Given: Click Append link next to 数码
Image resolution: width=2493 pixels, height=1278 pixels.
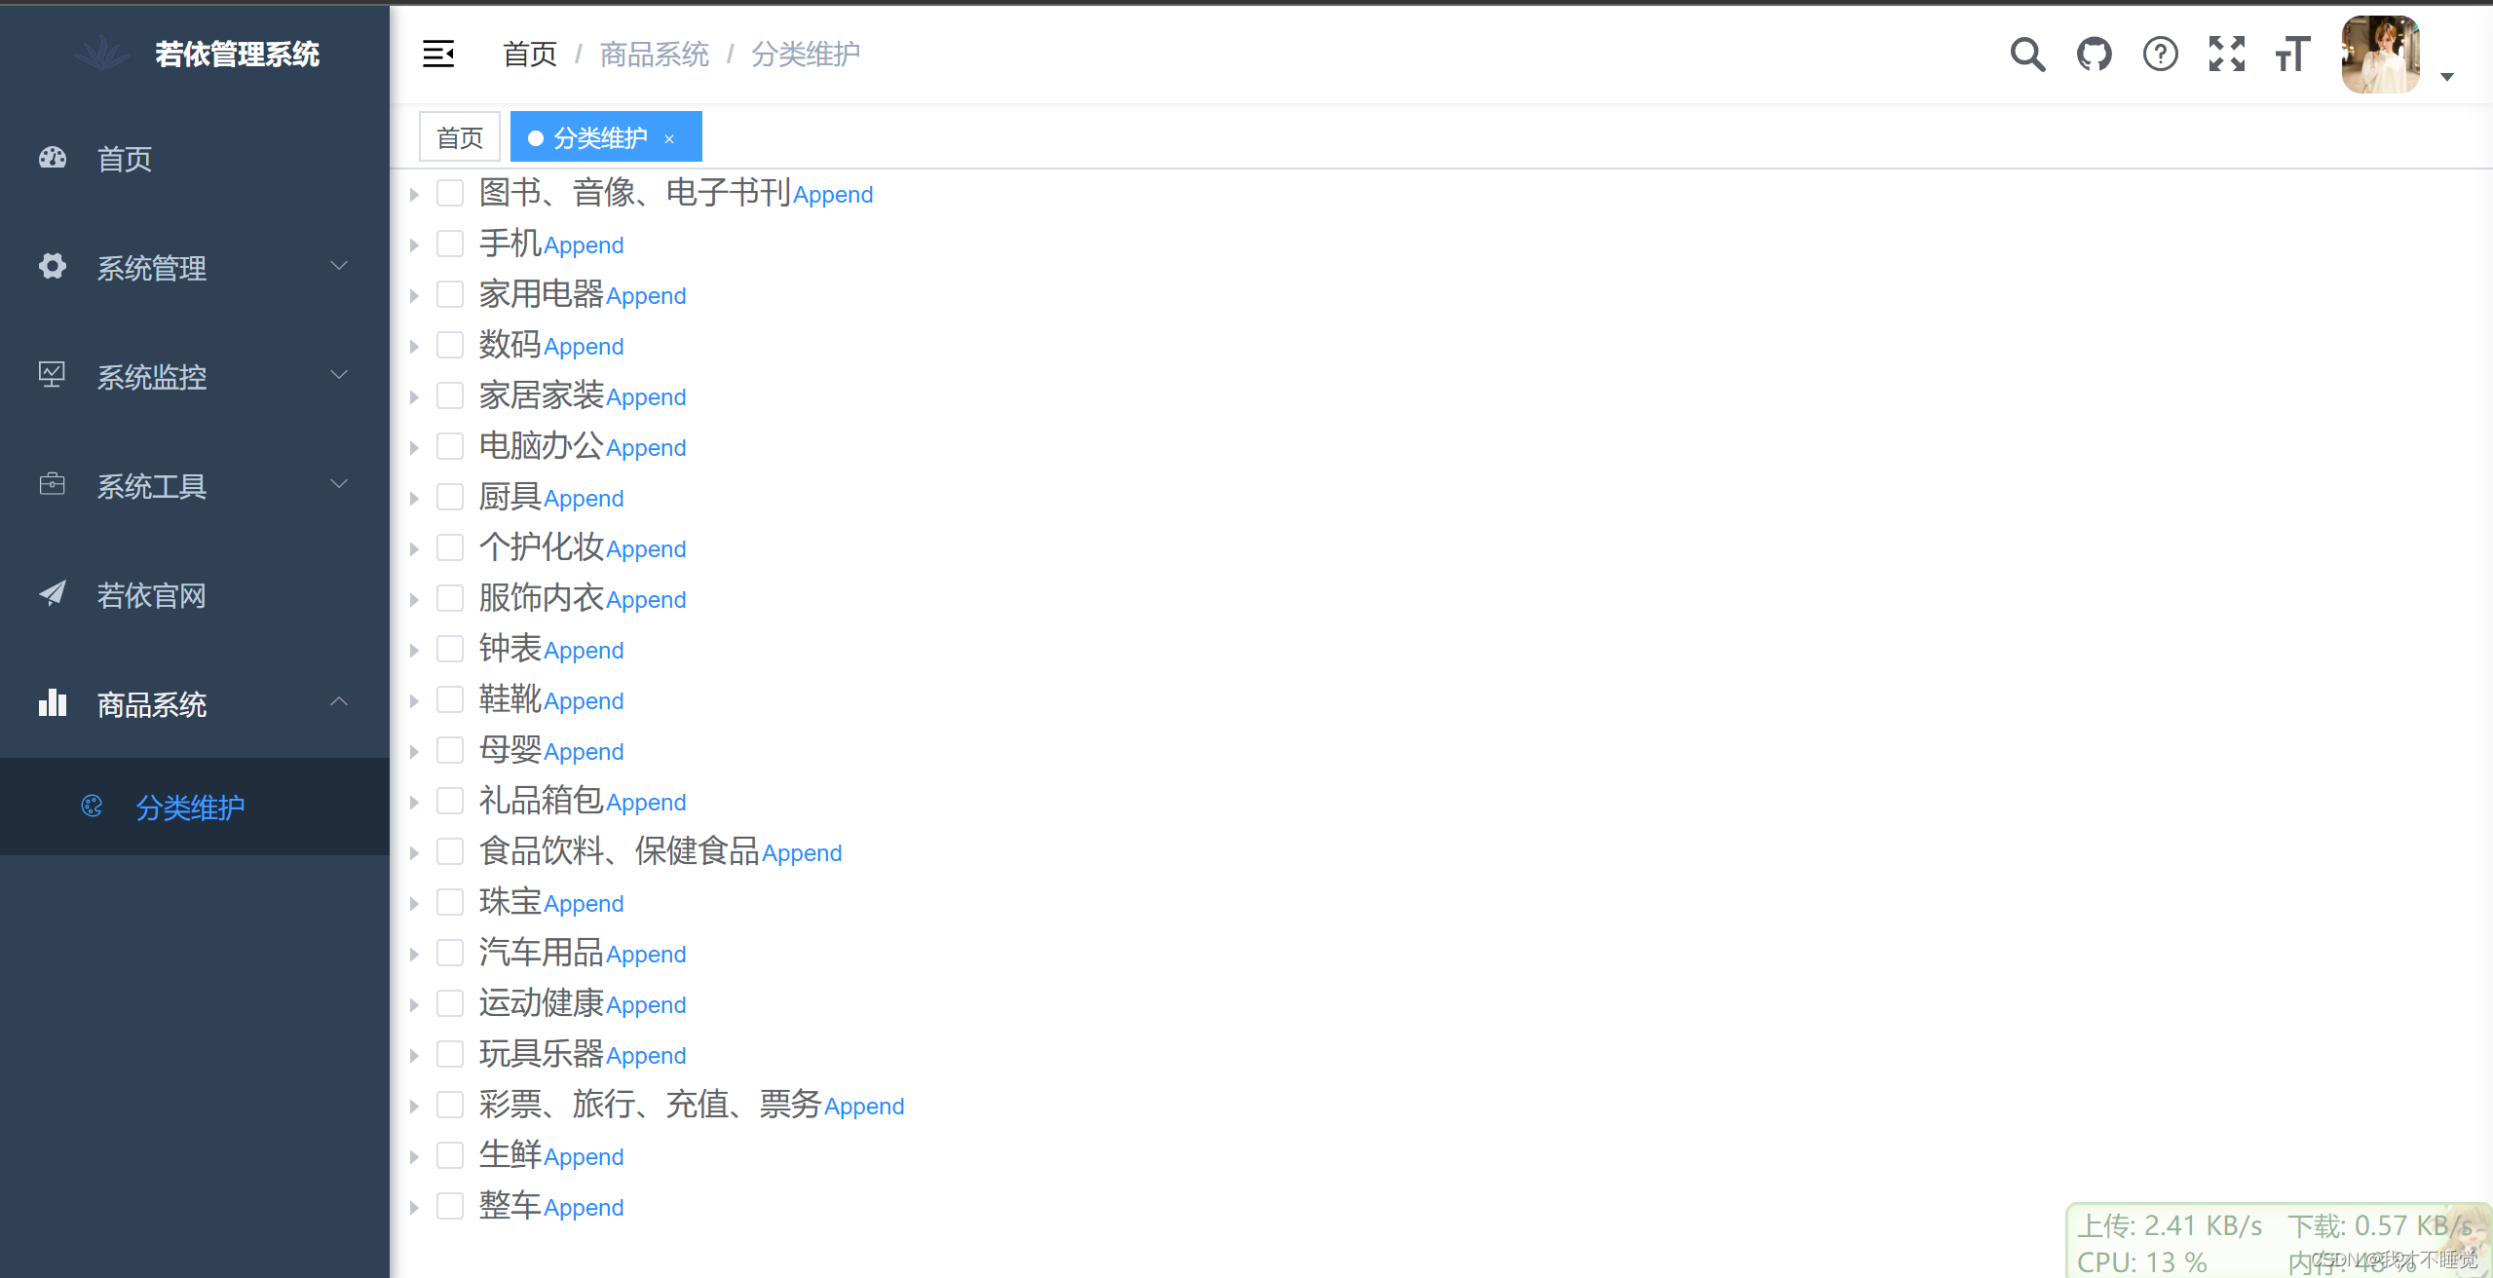Looking at the screenshot, I should (584, 347).
